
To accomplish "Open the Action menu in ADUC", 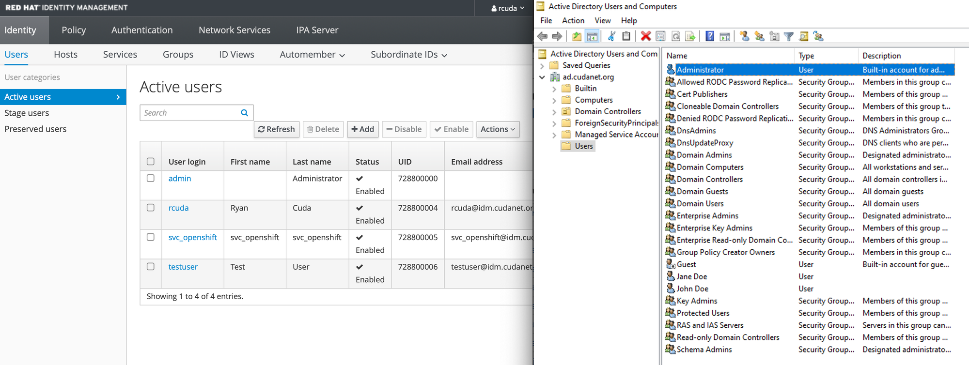I will pos(573,20).
